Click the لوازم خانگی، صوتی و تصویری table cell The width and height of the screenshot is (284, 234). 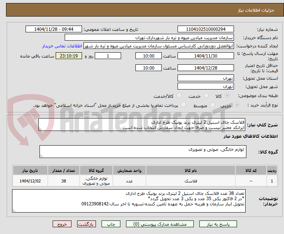point(96,181)
